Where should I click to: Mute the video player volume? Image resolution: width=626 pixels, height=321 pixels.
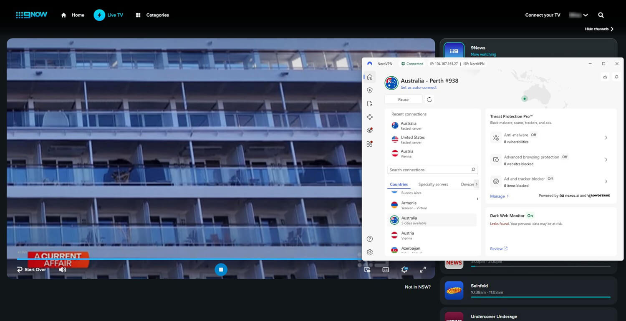coord(62,269)
